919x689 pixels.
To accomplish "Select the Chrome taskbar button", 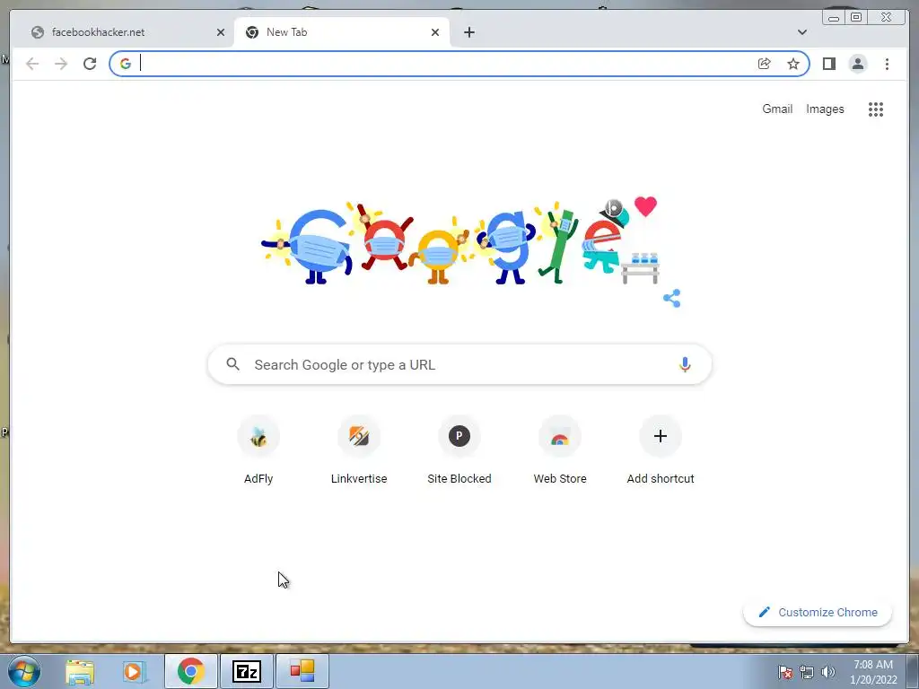I will point(191,671).
